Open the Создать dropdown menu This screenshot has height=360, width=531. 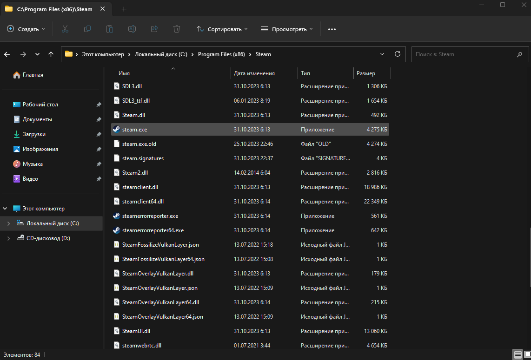[26, 29]
